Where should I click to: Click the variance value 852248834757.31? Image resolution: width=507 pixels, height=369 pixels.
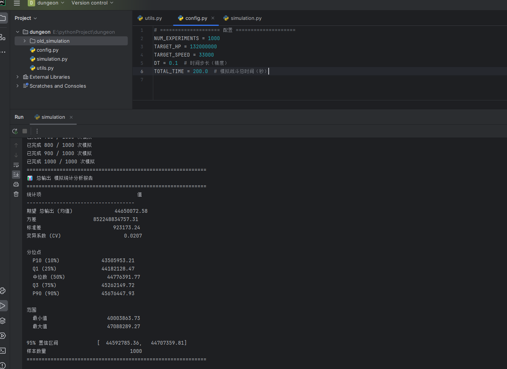point(116,219)
